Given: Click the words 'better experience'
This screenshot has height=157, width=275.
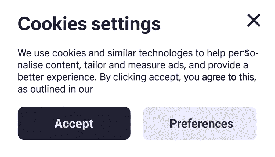Looking at the screenshot, I should (x=57, y=77).
